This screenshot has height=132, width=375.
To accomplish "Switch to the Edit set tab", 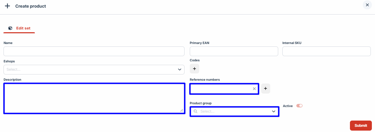I will pyautogui.click(x=19, y=28).
